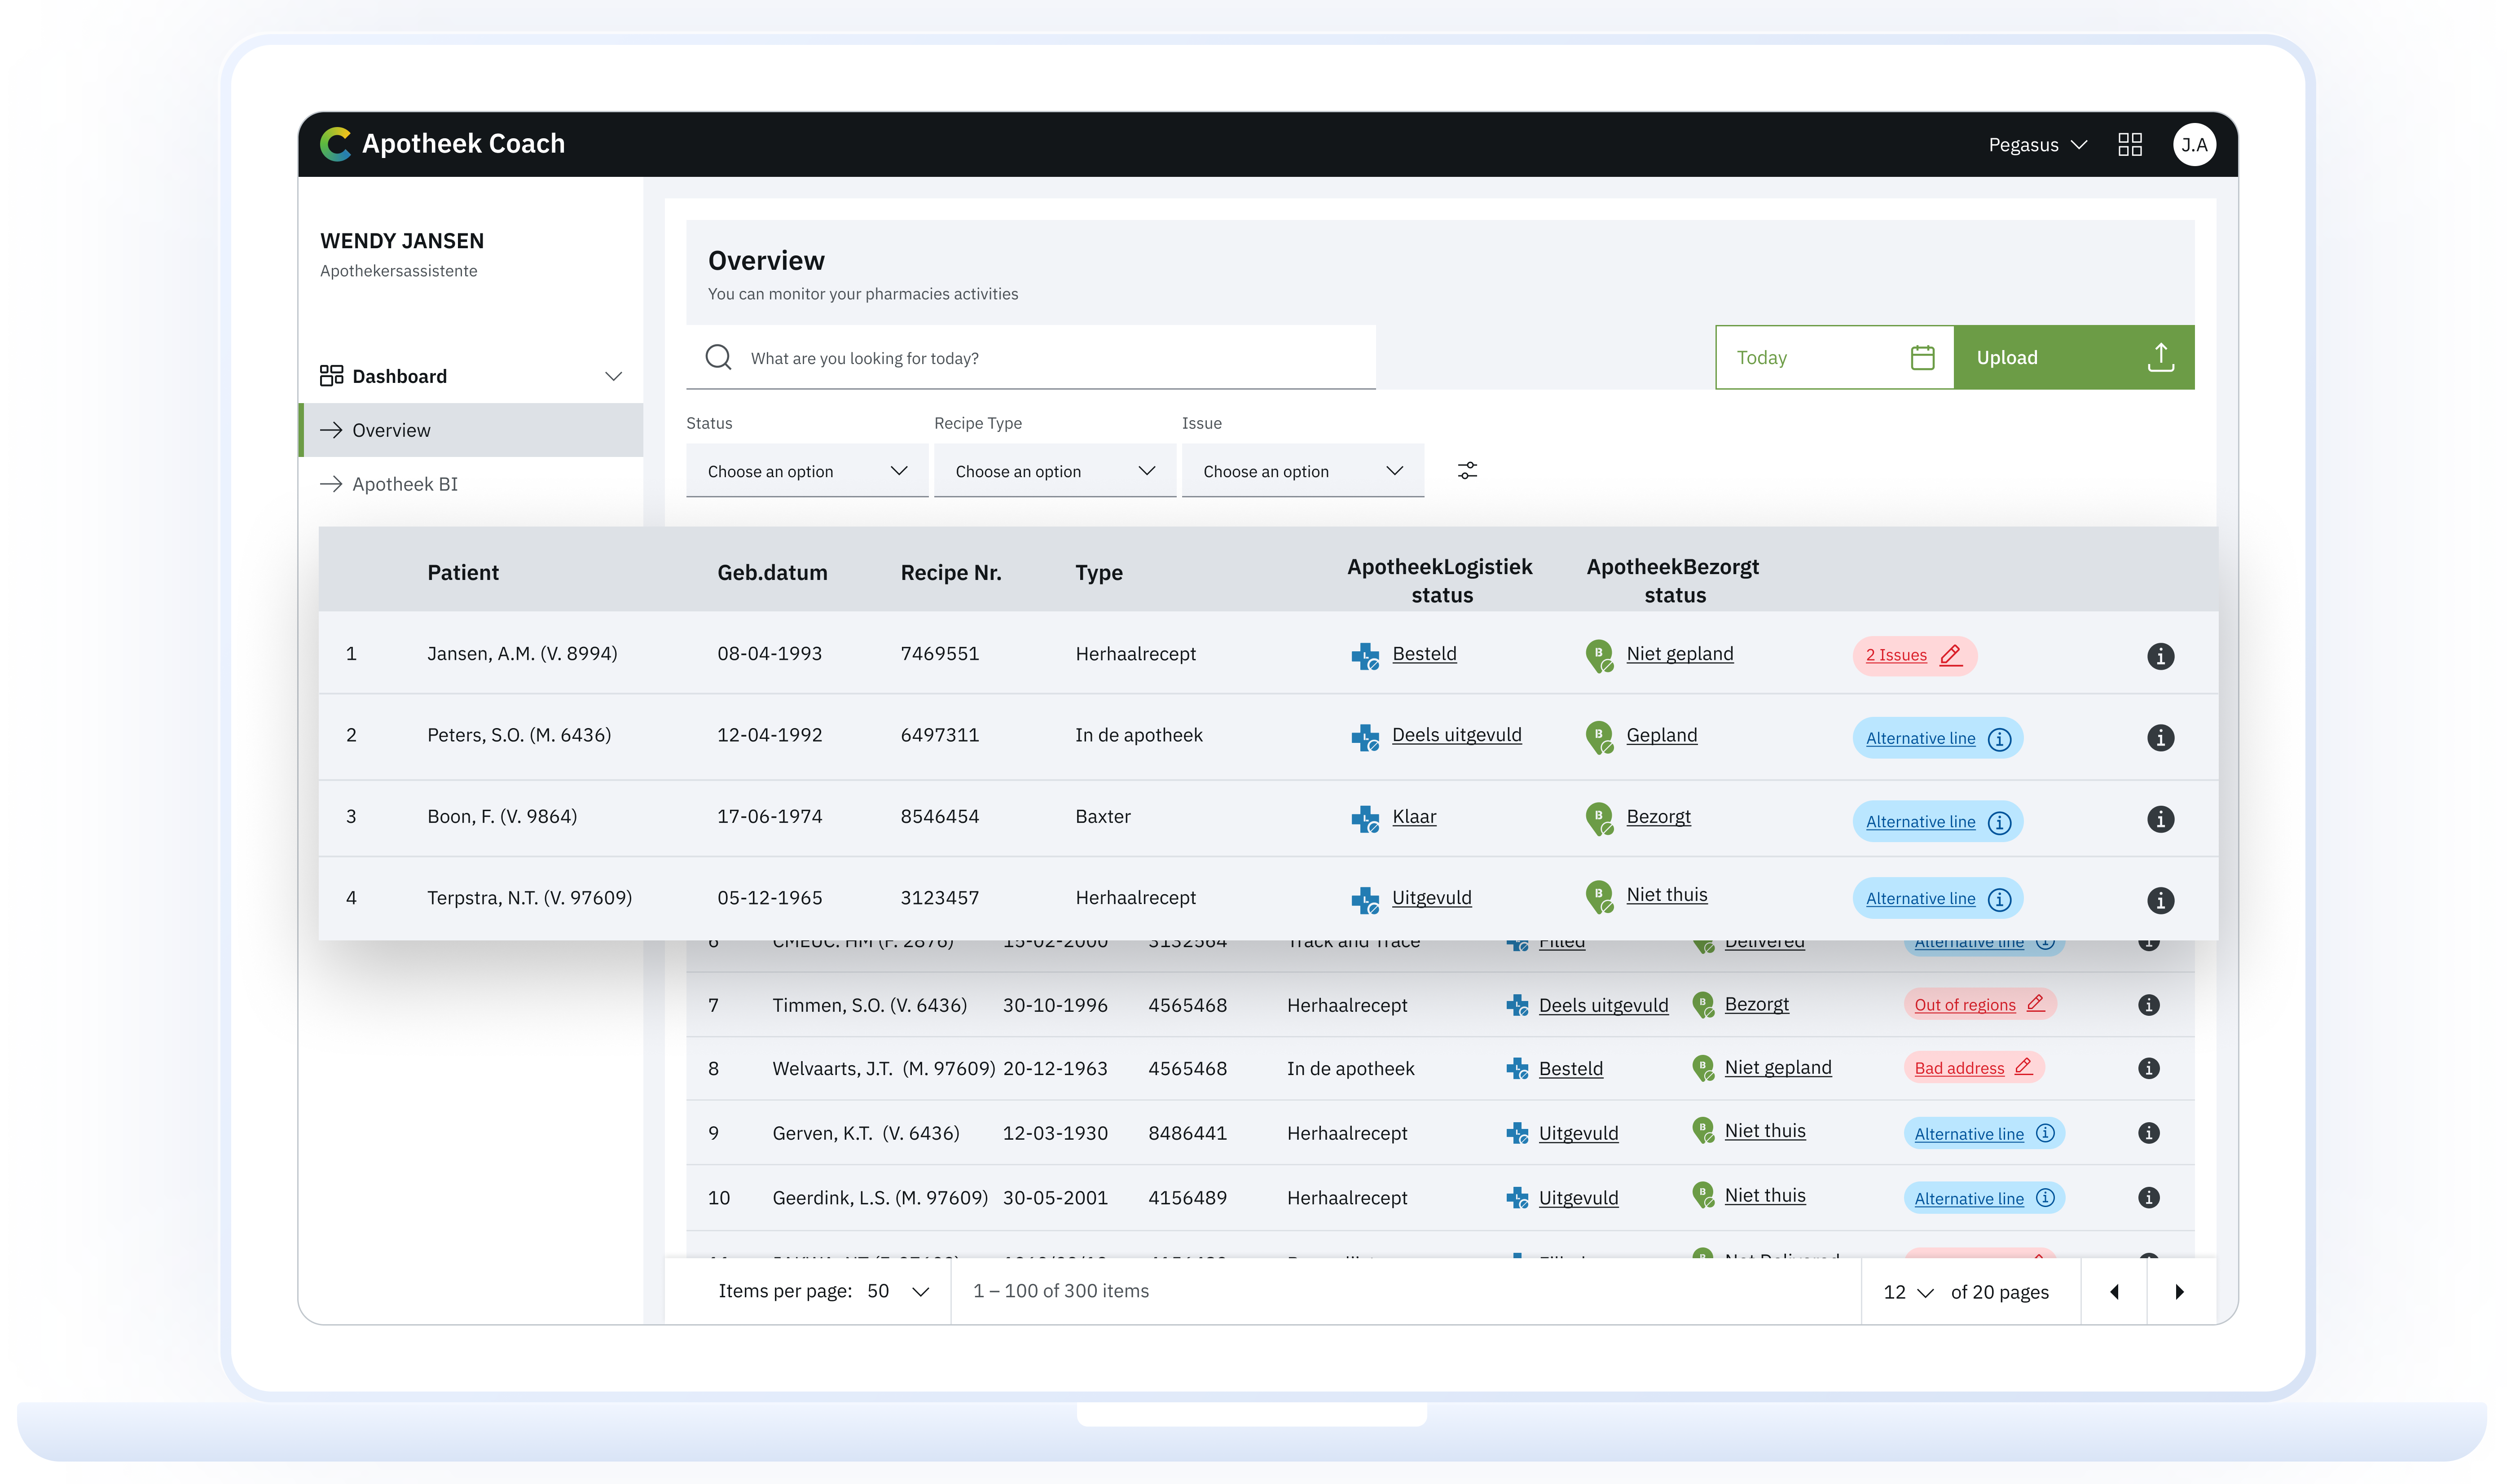Open the Status filter dropdown
The width and height of the screenshot is (2507, 1484).
click(x=807, y=470)
